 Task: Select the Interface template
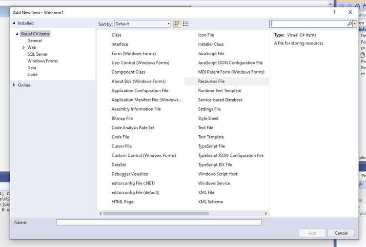(120, 44)
